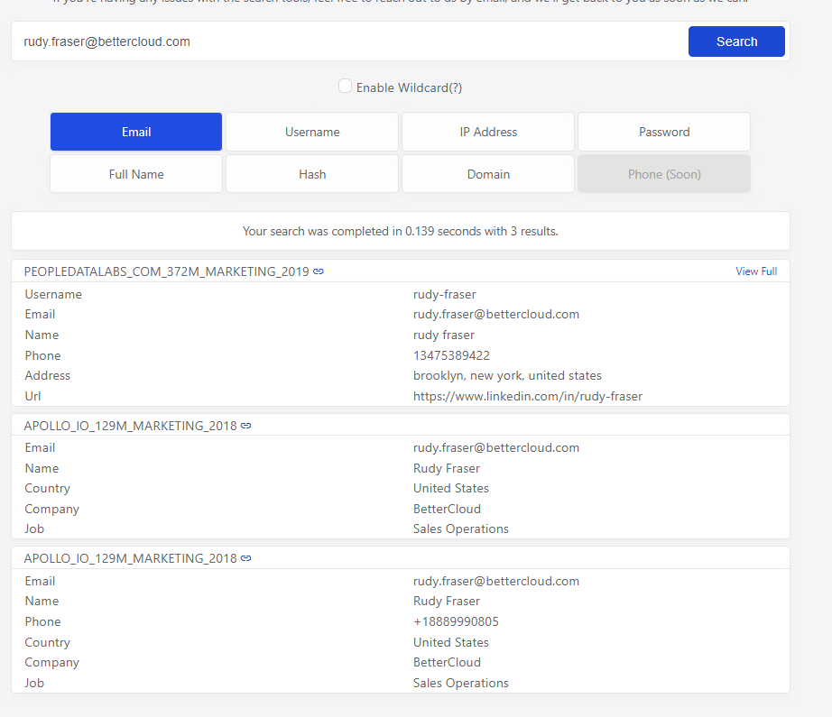Screen dimensions: 832x717
Task: Focus the search field containing rudy.fraser@bettercloud.com
Action: pos(348,41)
